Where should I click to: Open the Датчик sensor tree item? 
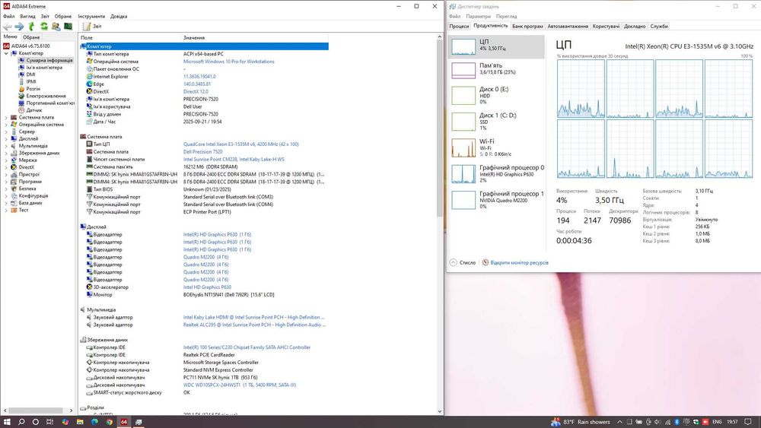(34, 110)
